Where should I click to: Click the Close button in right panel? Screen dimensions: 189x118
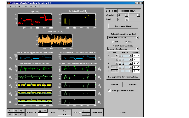point(123,112)
